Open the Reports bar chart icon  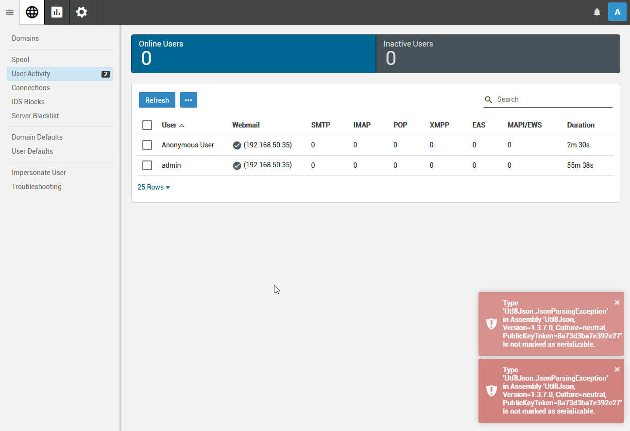point(57,12)
